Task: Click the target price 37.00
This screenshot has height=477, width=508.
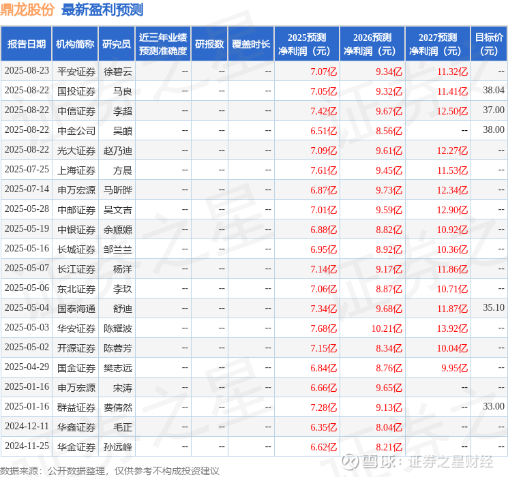Action: point(494,110)
